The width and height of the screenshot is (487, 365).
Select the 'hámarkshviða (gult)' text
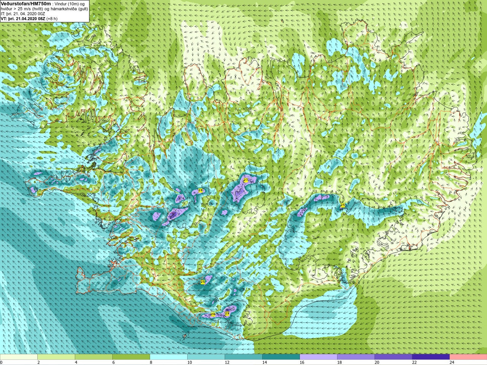[70, 9]
